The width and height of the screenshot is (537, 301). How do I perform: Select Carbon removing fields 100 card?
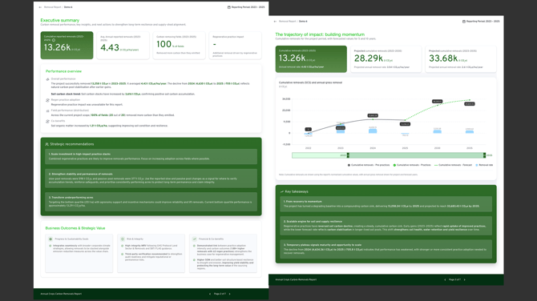click(x=179, y=46)
